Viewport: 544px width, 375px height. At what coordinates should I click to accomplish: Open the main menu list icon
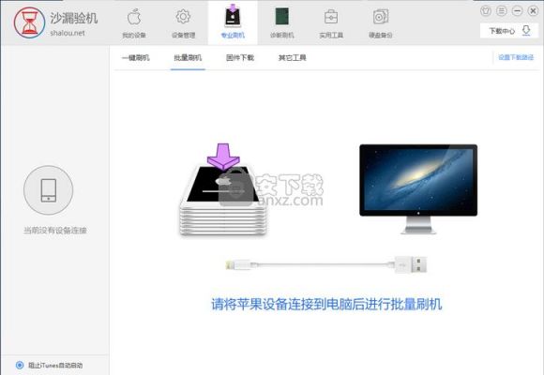click(502, 11)
